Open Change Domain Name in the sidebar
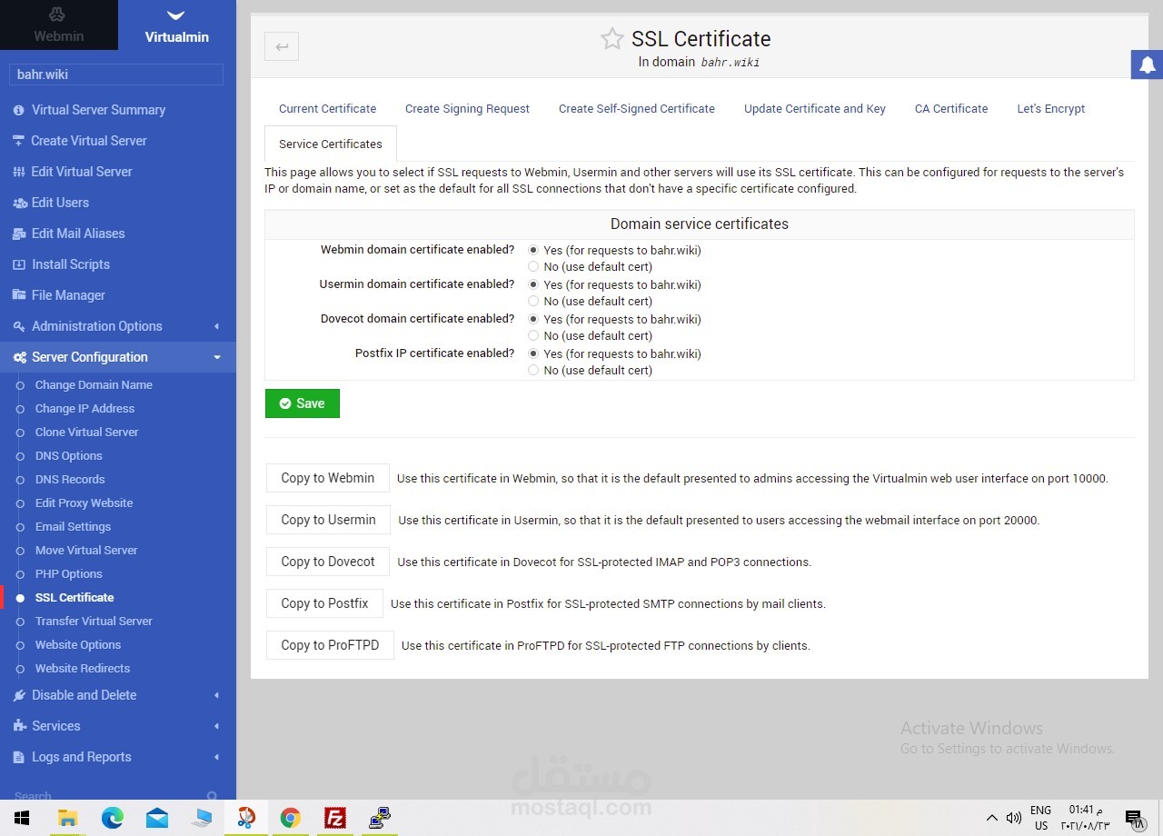 pyautogui.click(x=94, y=384)
